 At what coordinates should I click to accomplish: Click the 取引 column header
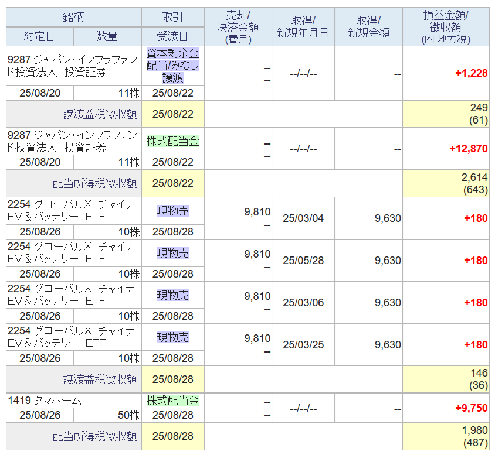(x=172, y=17)
